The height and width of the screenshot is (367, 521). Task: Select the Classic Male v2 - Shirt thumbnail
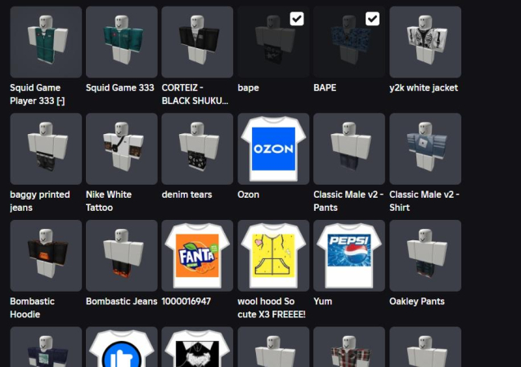[x=425, y=149]
